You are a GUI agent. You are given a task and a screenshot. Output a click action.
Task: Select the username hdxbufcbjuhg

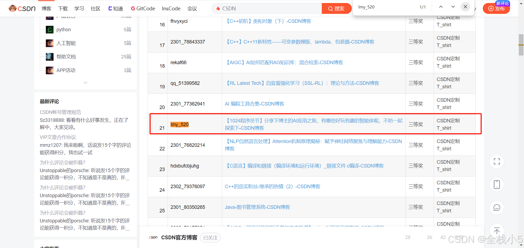tap(185, 166)
